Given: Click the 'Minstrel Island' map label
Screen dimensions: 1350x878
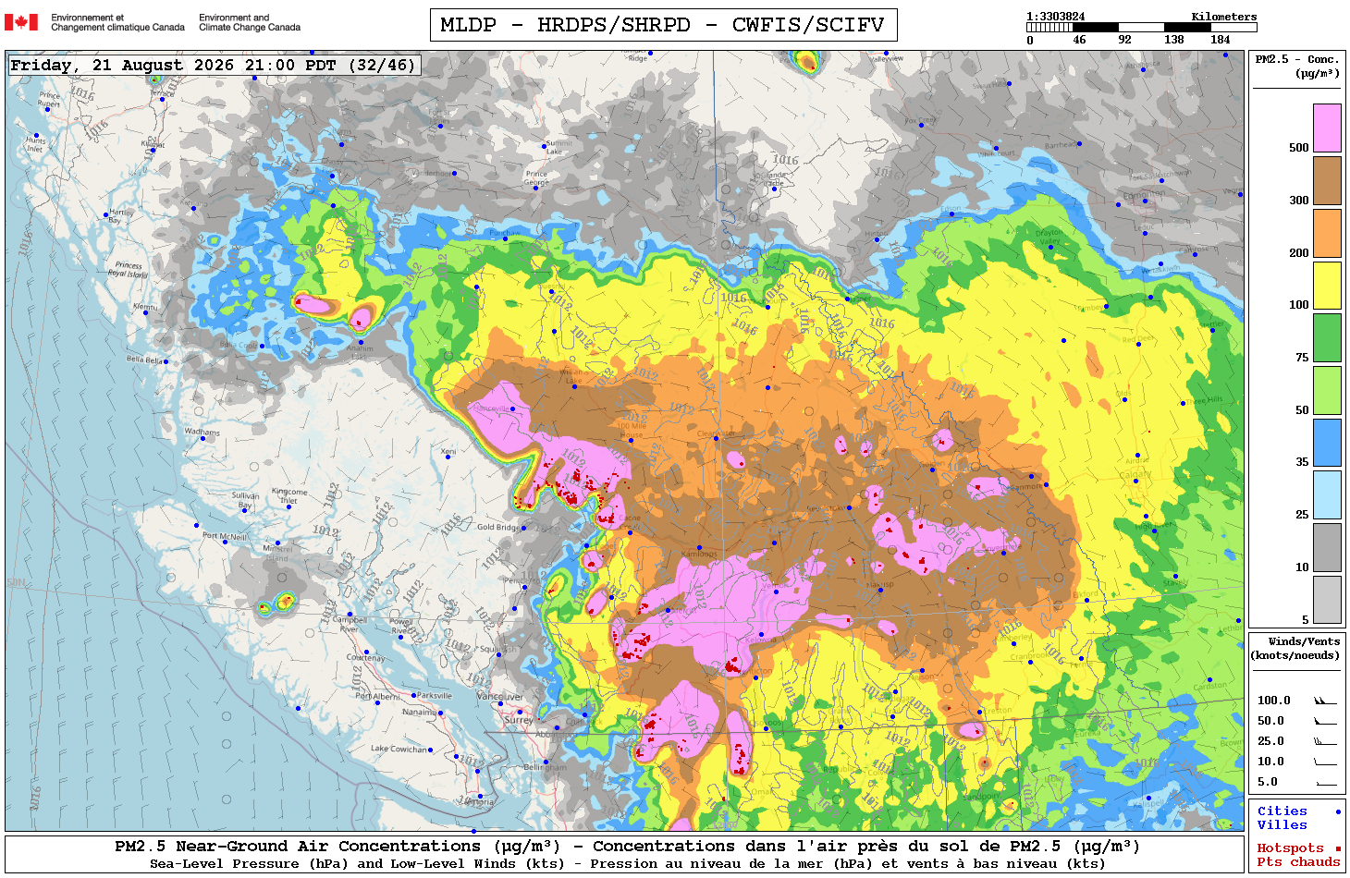Looking at the screenshot, I should [x=277, y=553].
